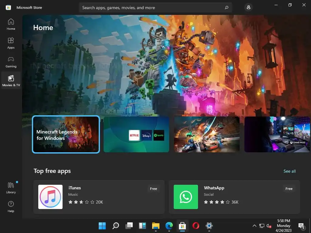The width and height of the screenshot is (311, 233).
Task: Open the user account profile icon
Action: tap(248, 8)
